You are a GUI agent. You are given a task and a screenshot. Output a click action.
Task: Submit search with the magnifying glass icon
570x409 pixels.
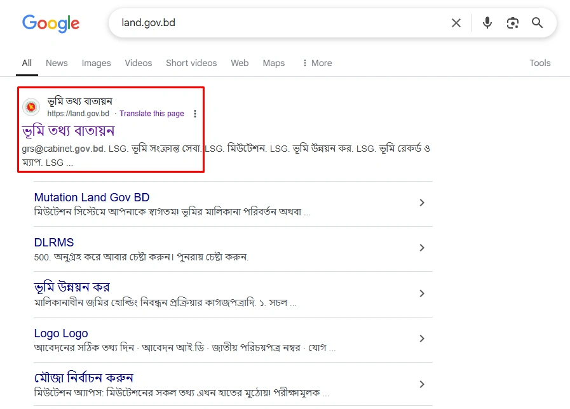tap(538, 23)
